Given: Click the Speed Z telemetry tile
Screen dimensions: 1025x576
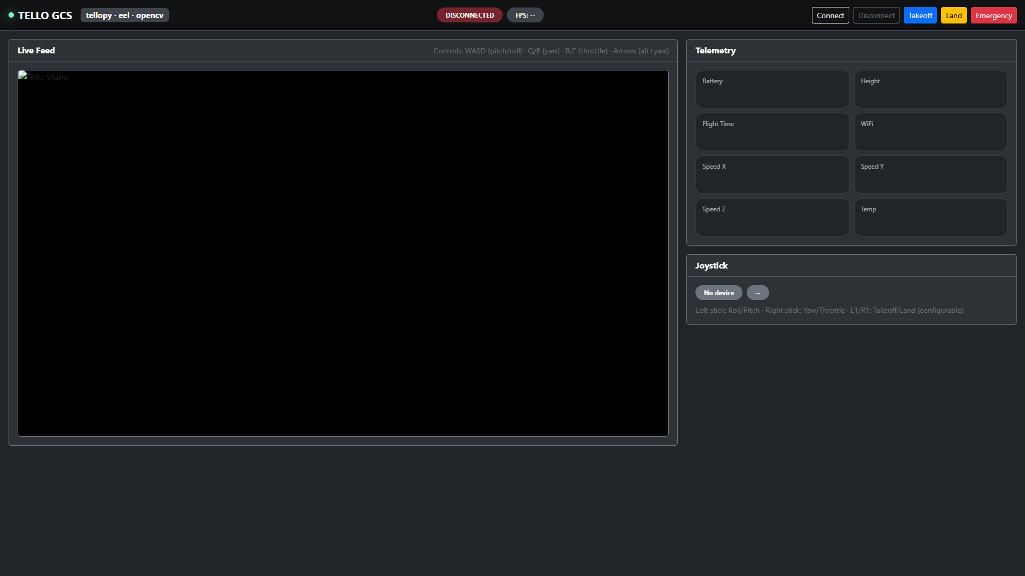Looking at the screenshot, I should point(772,217).
